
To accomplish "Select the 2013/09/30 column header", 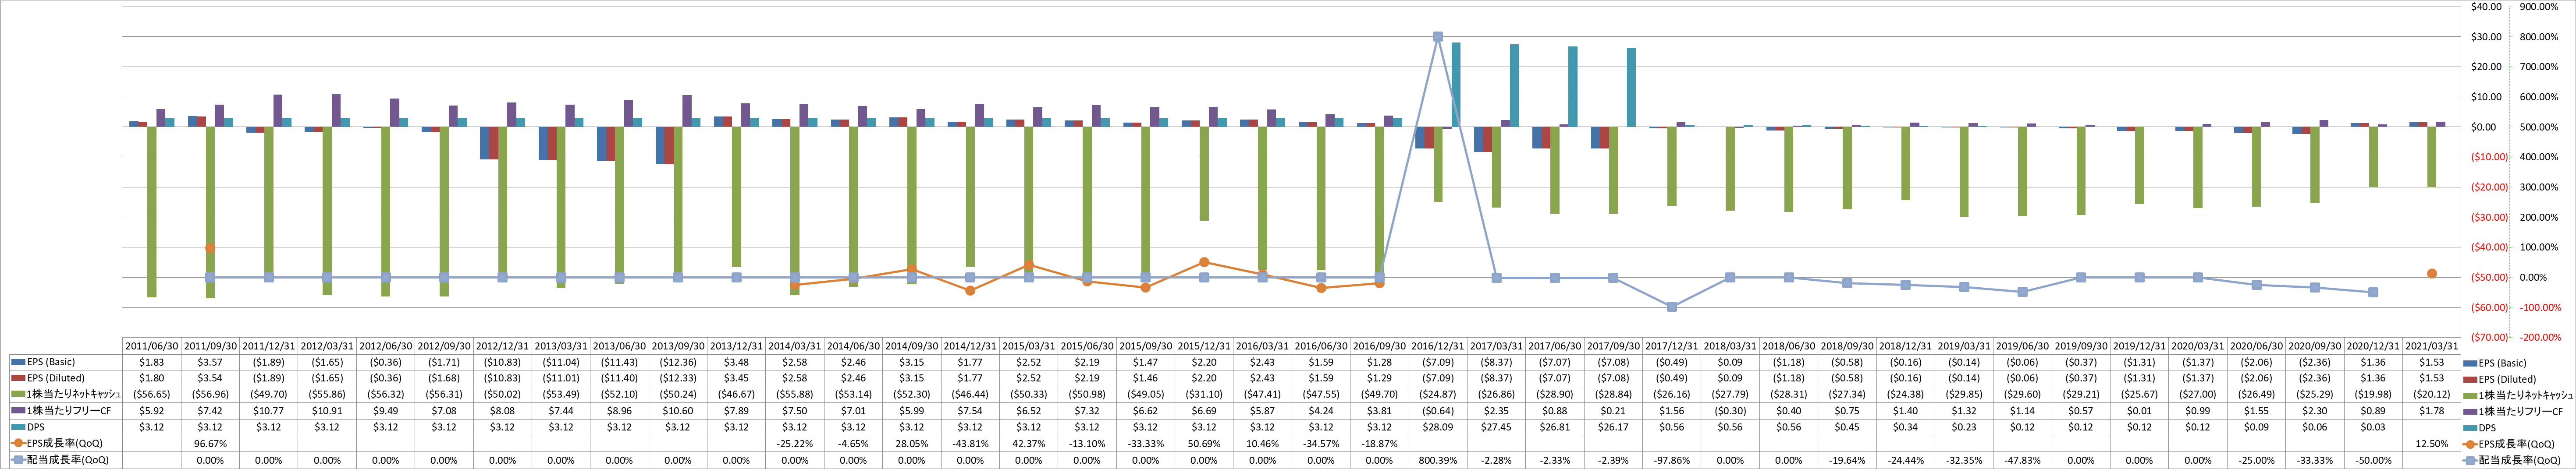I will 677,346.
